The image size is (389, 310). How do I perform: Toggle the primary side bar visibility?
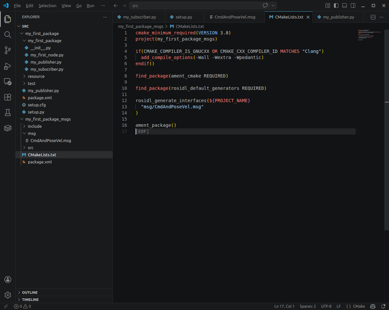pyautogui.click(x=336, y=6)
